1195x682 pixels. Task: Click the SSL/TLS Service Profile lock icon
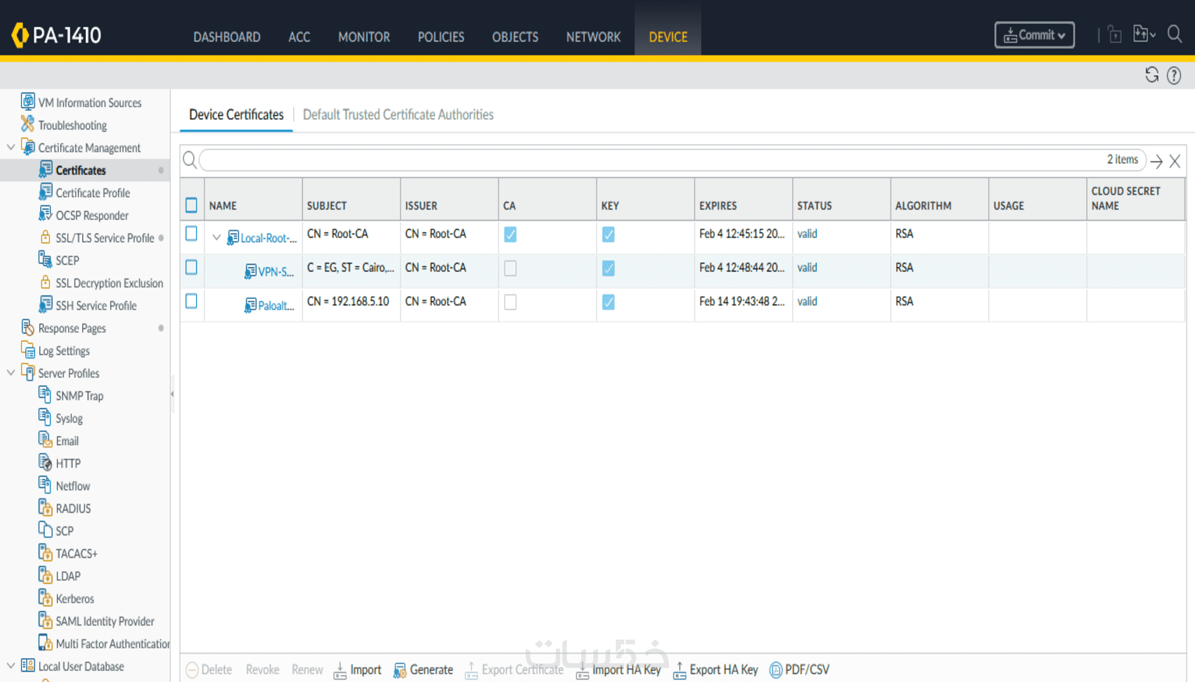pos(46,237)
